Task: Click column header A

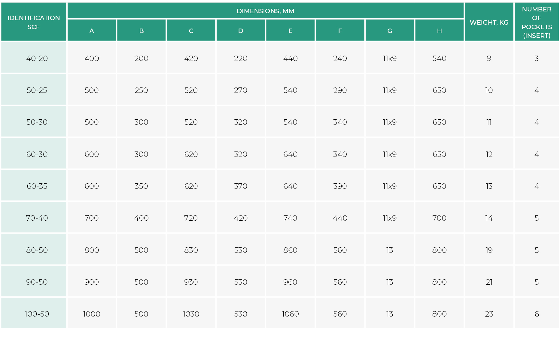Action: (x=92, y=31)
